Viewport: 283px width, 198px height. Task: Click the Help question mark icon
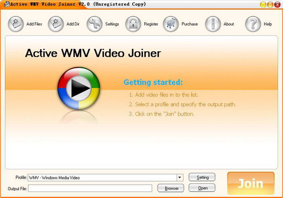pos(253,24)
